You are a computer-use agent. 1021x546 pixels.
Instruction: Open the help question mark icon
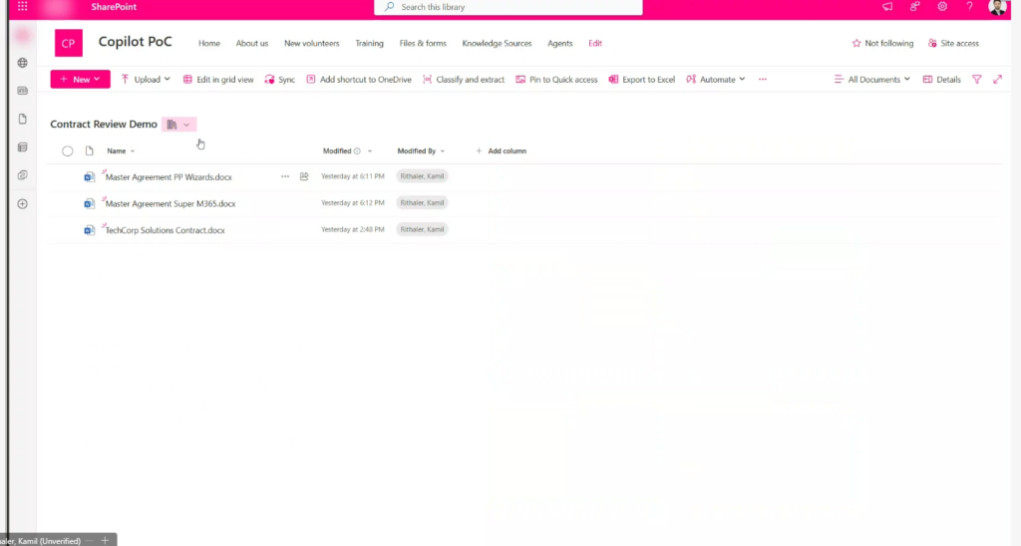click(x=969, y=7)
